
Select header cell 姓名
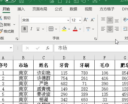[44, 65]
